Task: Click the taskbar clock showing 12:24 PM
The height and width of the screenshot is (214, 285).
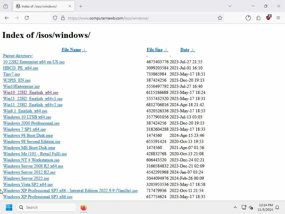Action: [x=265, y=207]
